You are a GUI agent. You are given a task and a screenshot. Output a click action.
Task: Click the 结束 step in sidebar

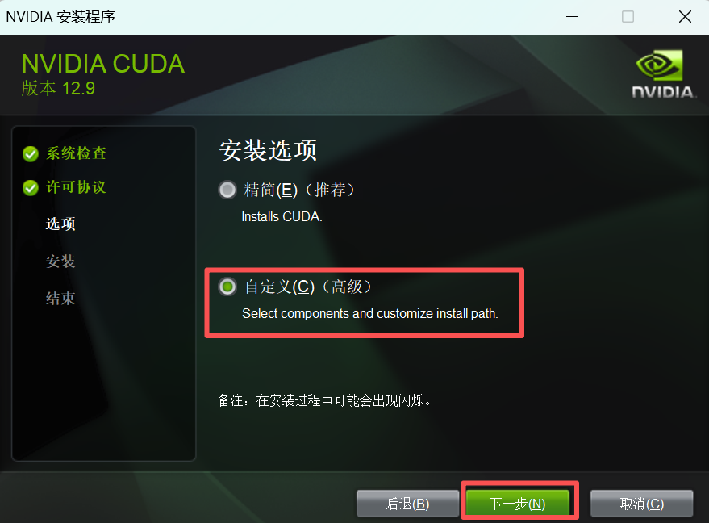(60, 299)
